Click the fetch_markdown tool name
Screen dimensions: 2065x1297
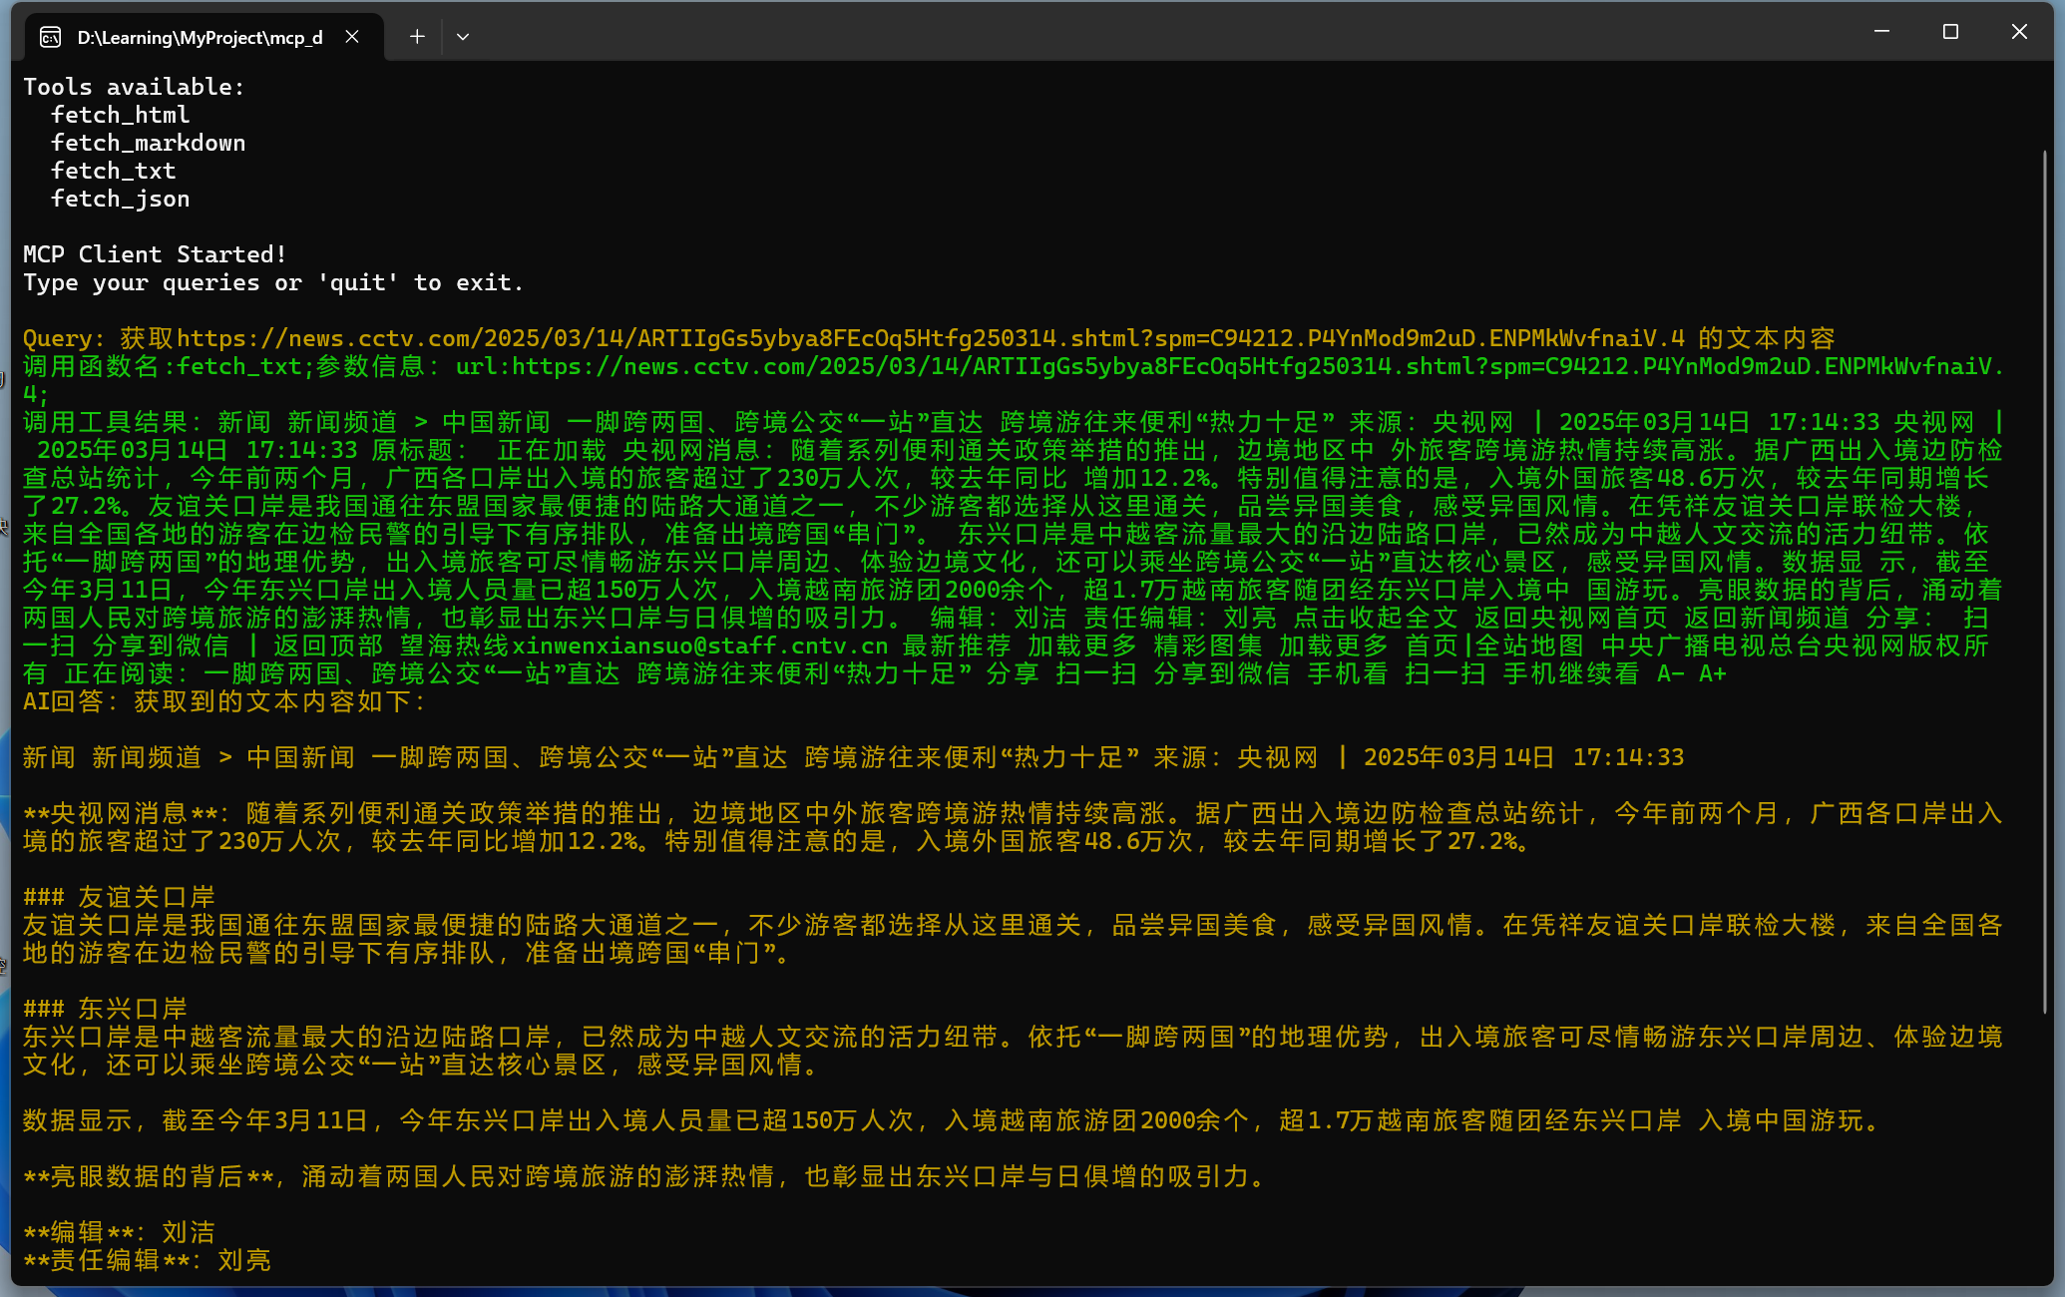[x=148, y=144]
